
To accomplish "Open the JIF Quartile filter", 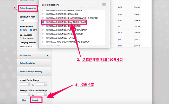I will coord(25,55).
